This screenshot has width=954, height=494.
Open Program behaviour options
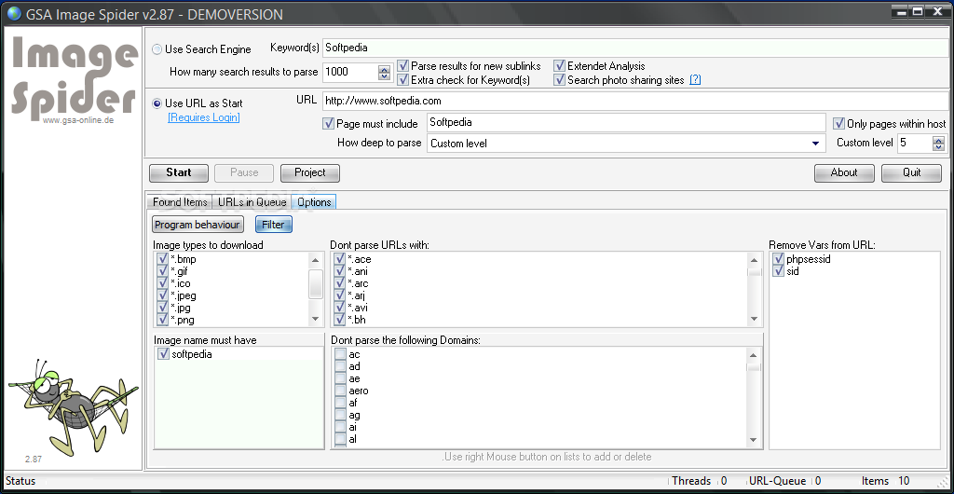[198, 225]
